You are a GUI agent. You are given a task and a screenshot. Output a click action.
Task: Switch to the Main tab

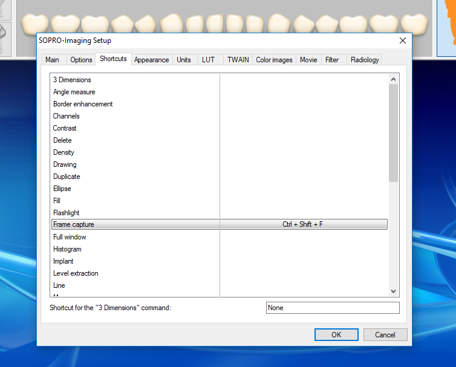point(53,60)
